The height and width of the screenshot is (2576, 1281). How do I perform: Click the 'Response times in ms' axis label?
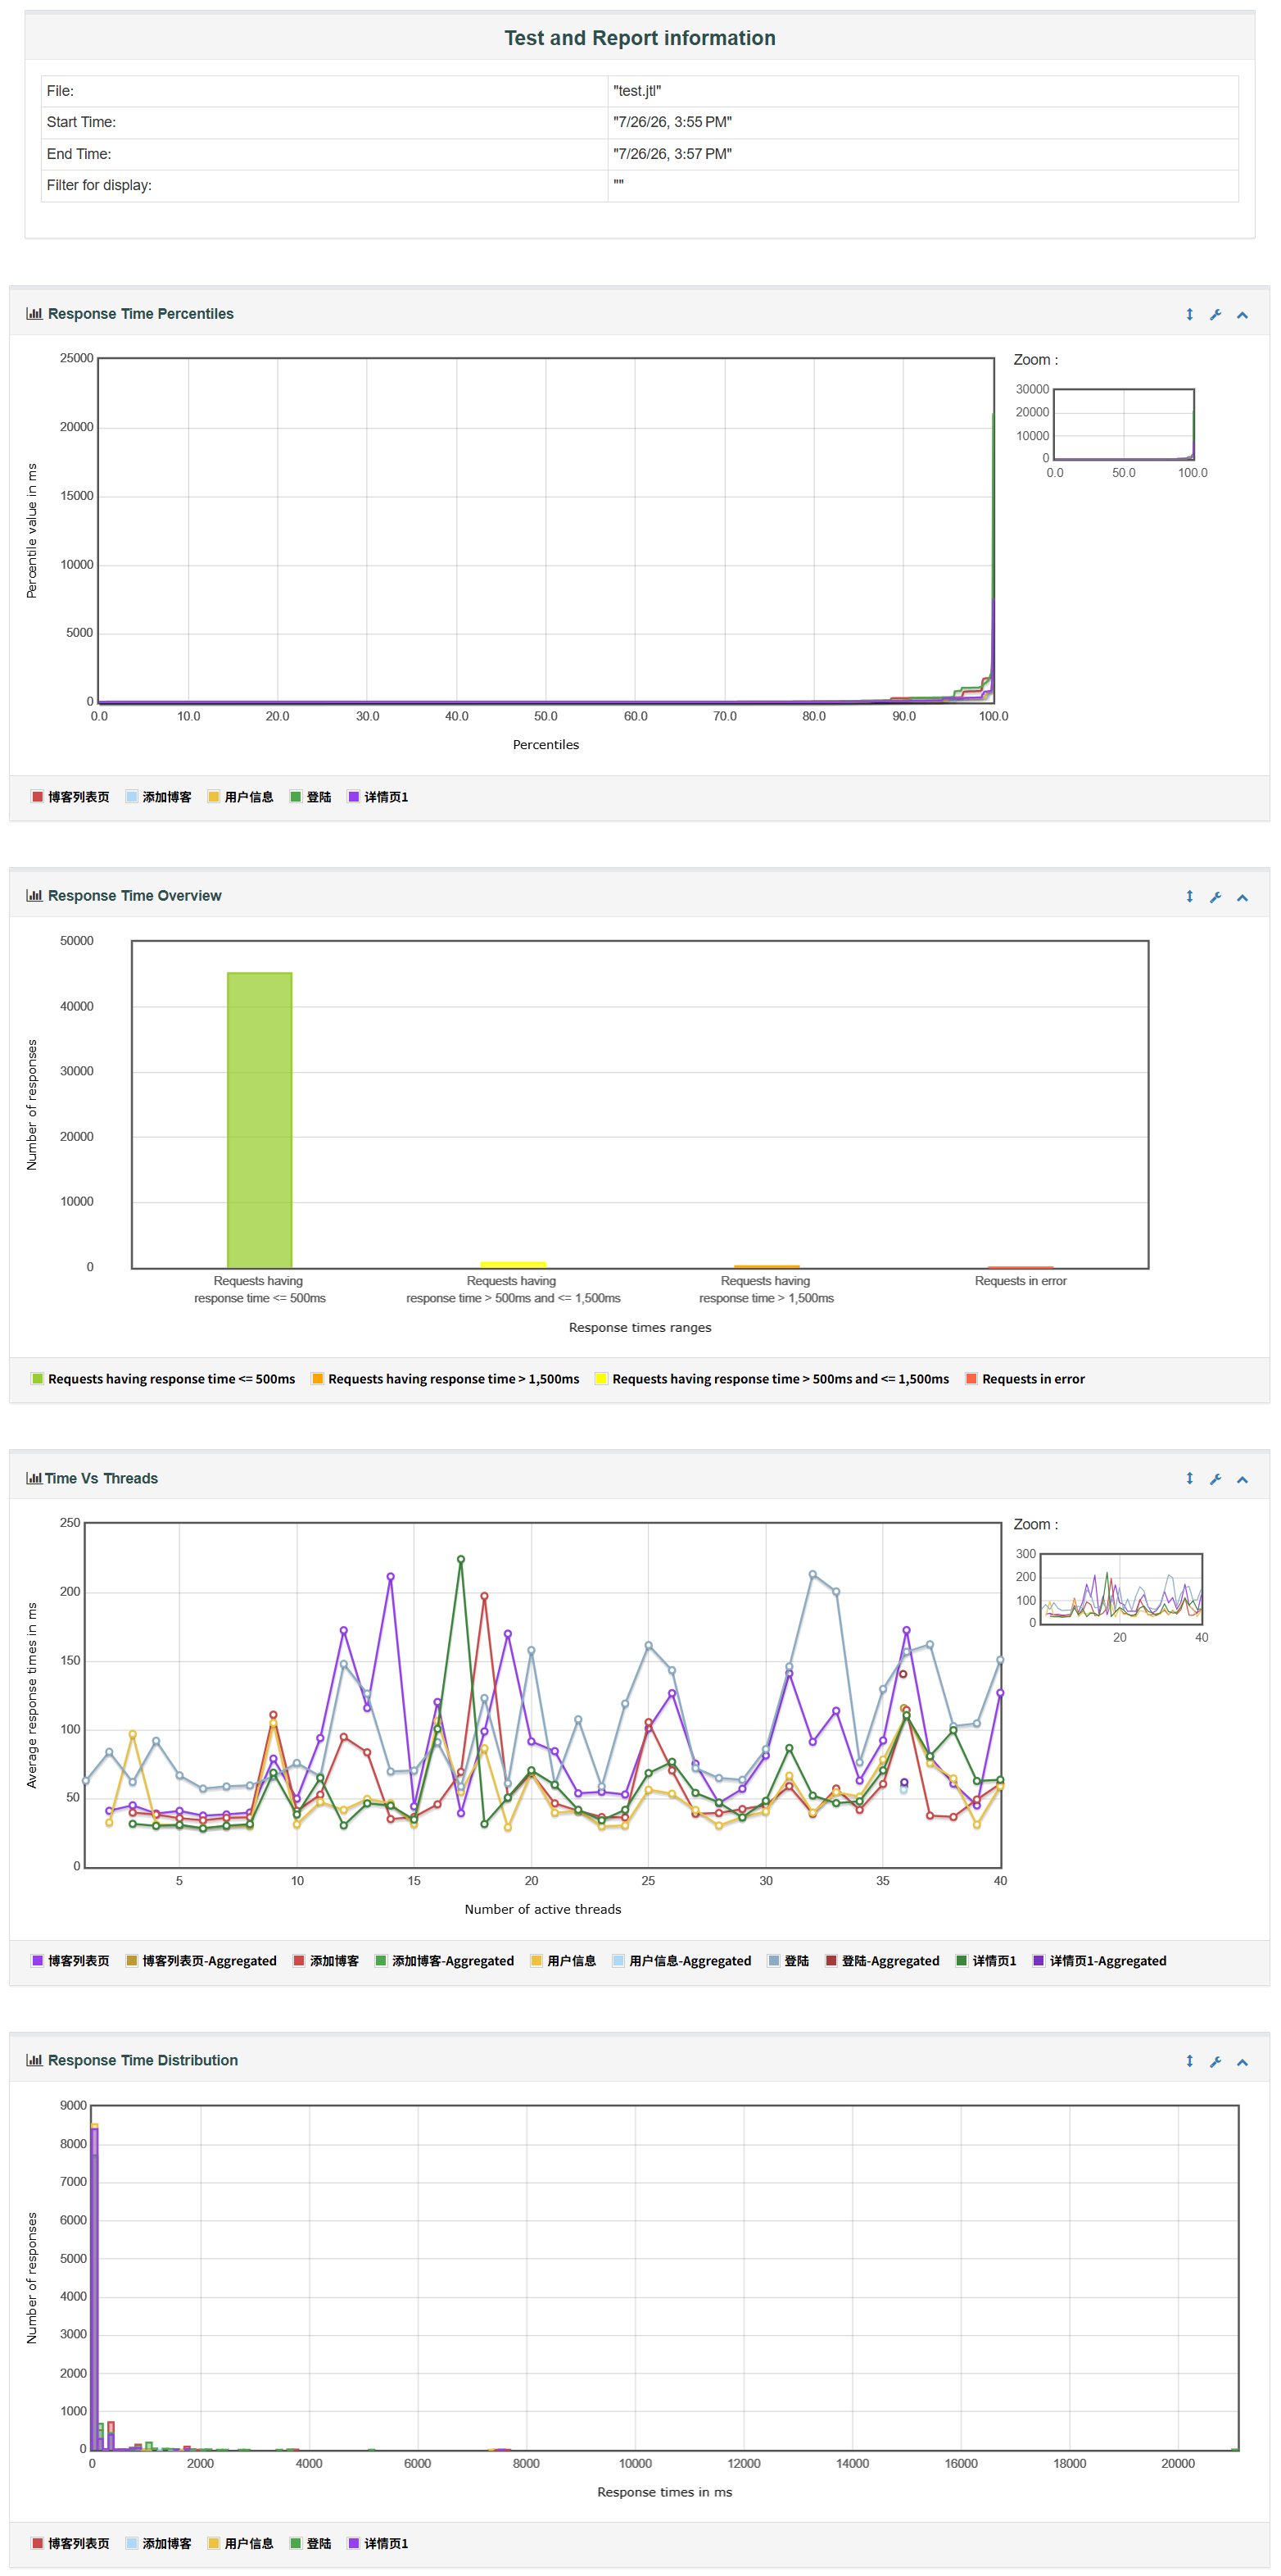pyautogui.click(x=664, y=2491)
